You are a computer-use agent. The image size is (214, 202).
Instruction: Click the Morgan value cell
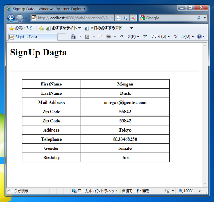pos(125,84)
